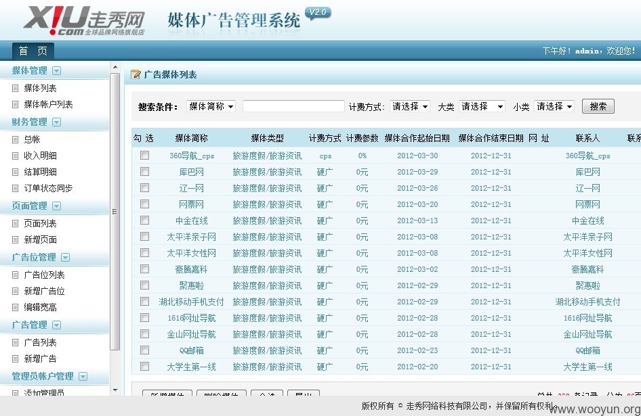Click the list icon before 媒体帐户列表
Viewport: 641px width, 416px height.
(x=15, y=105)
